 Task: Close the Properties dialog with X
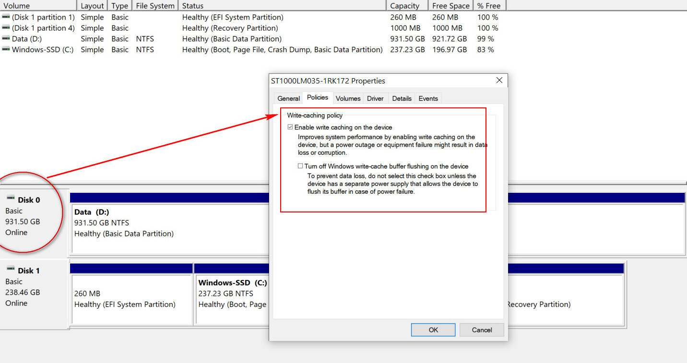(x=499, y=81)
